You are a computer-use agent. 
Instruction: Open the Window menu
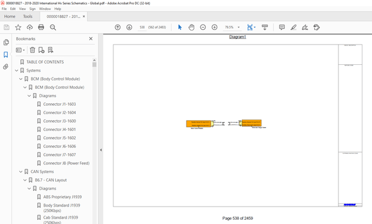pos(45,9)
